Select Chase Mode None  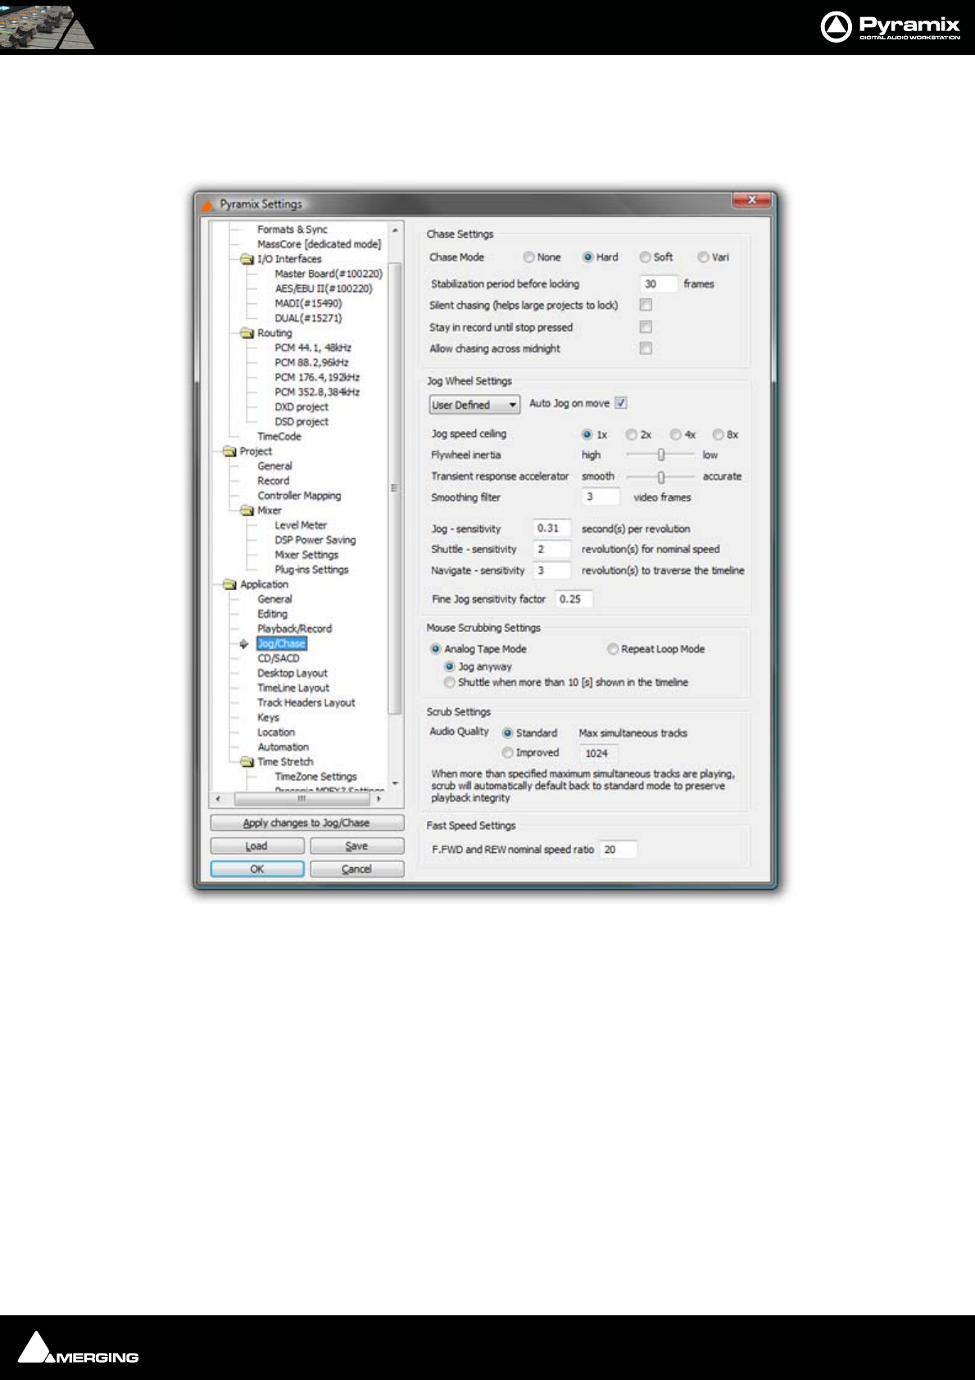coord(528,257)
